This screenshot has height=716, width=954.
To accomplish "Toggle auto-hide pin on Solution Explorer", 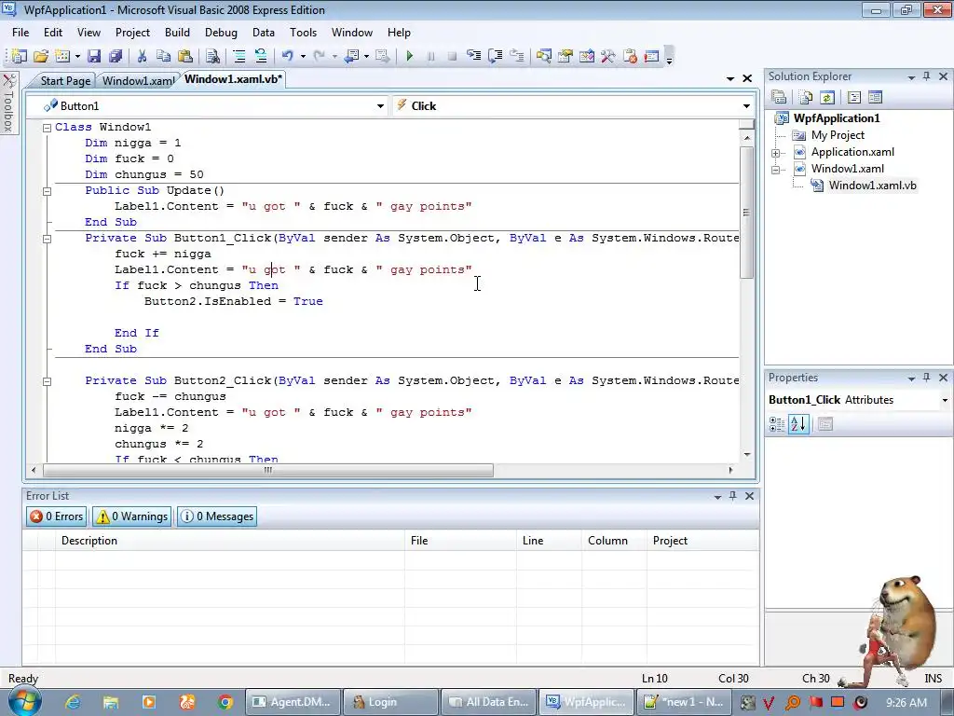I will tap(927, 76).
